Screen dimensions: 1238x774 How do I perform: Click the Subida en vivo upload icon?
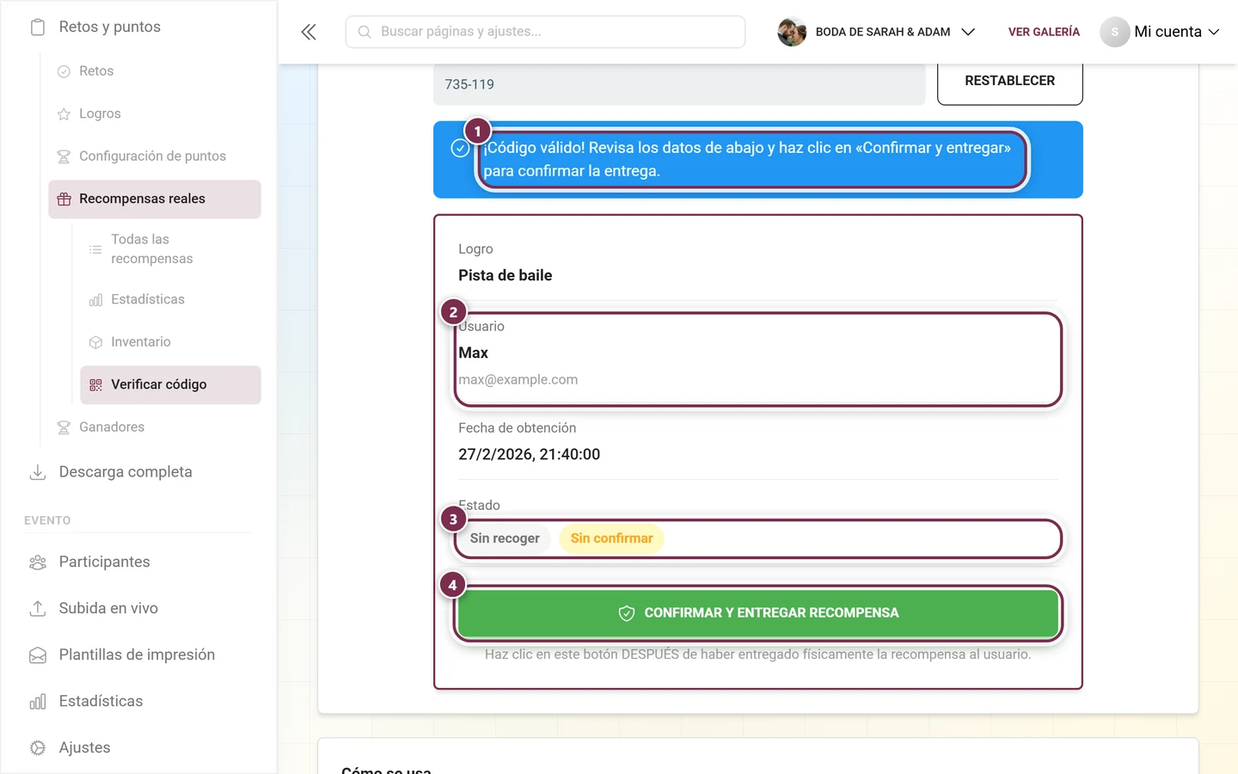point(38,609)
